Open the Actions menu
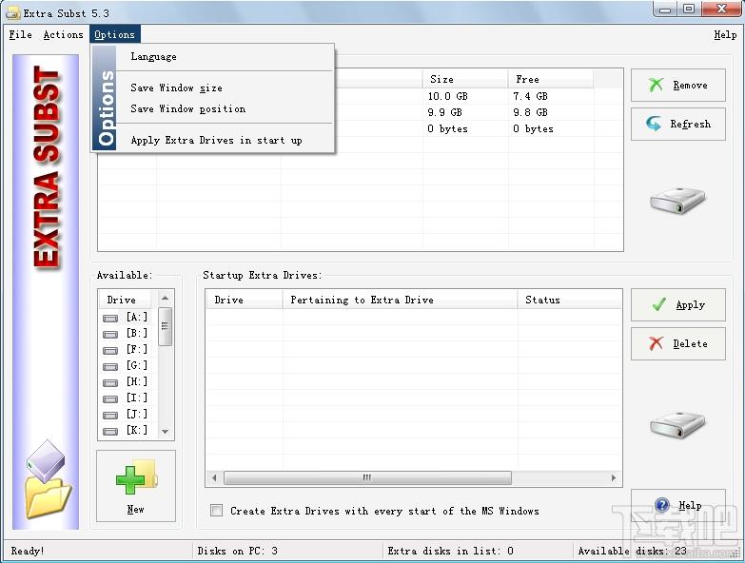This screenshot has height=563, width=745. click(63, 34)
